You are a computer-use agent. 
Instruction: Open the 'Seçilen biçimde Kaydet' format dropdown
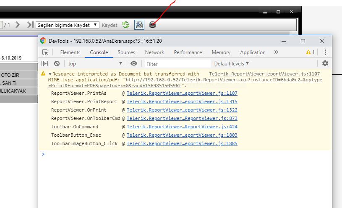coord(68,25)
